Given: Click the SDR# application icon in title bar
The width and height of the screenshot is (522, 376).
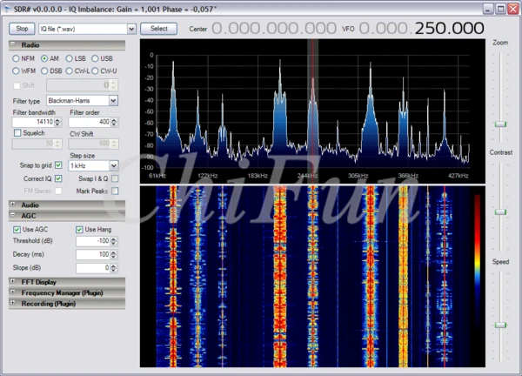Looking at the screenshot, I should tap(7, 9).
